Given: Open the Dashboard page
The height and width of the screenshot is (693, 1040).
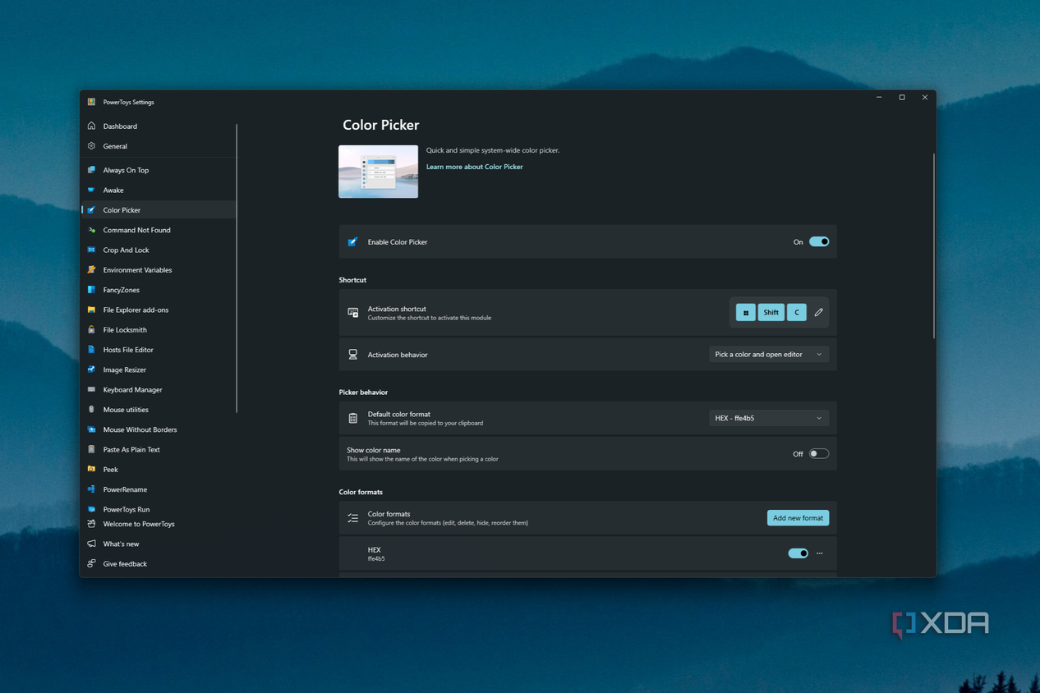Looking at the screenshot, I should 159,126.
